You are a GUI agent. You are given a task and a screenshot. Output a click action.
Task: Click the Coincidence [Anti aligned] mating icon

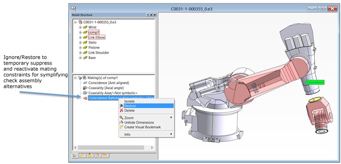(85, 83)
